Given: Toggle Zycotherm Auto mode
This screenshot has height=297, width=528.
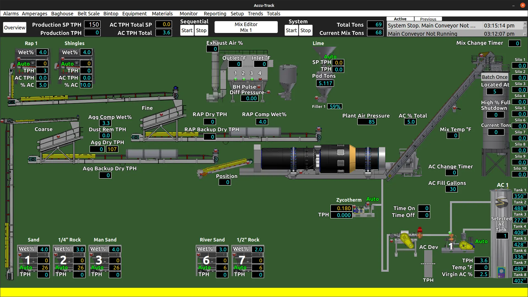Looking at the screenshot, I should 373,199.
